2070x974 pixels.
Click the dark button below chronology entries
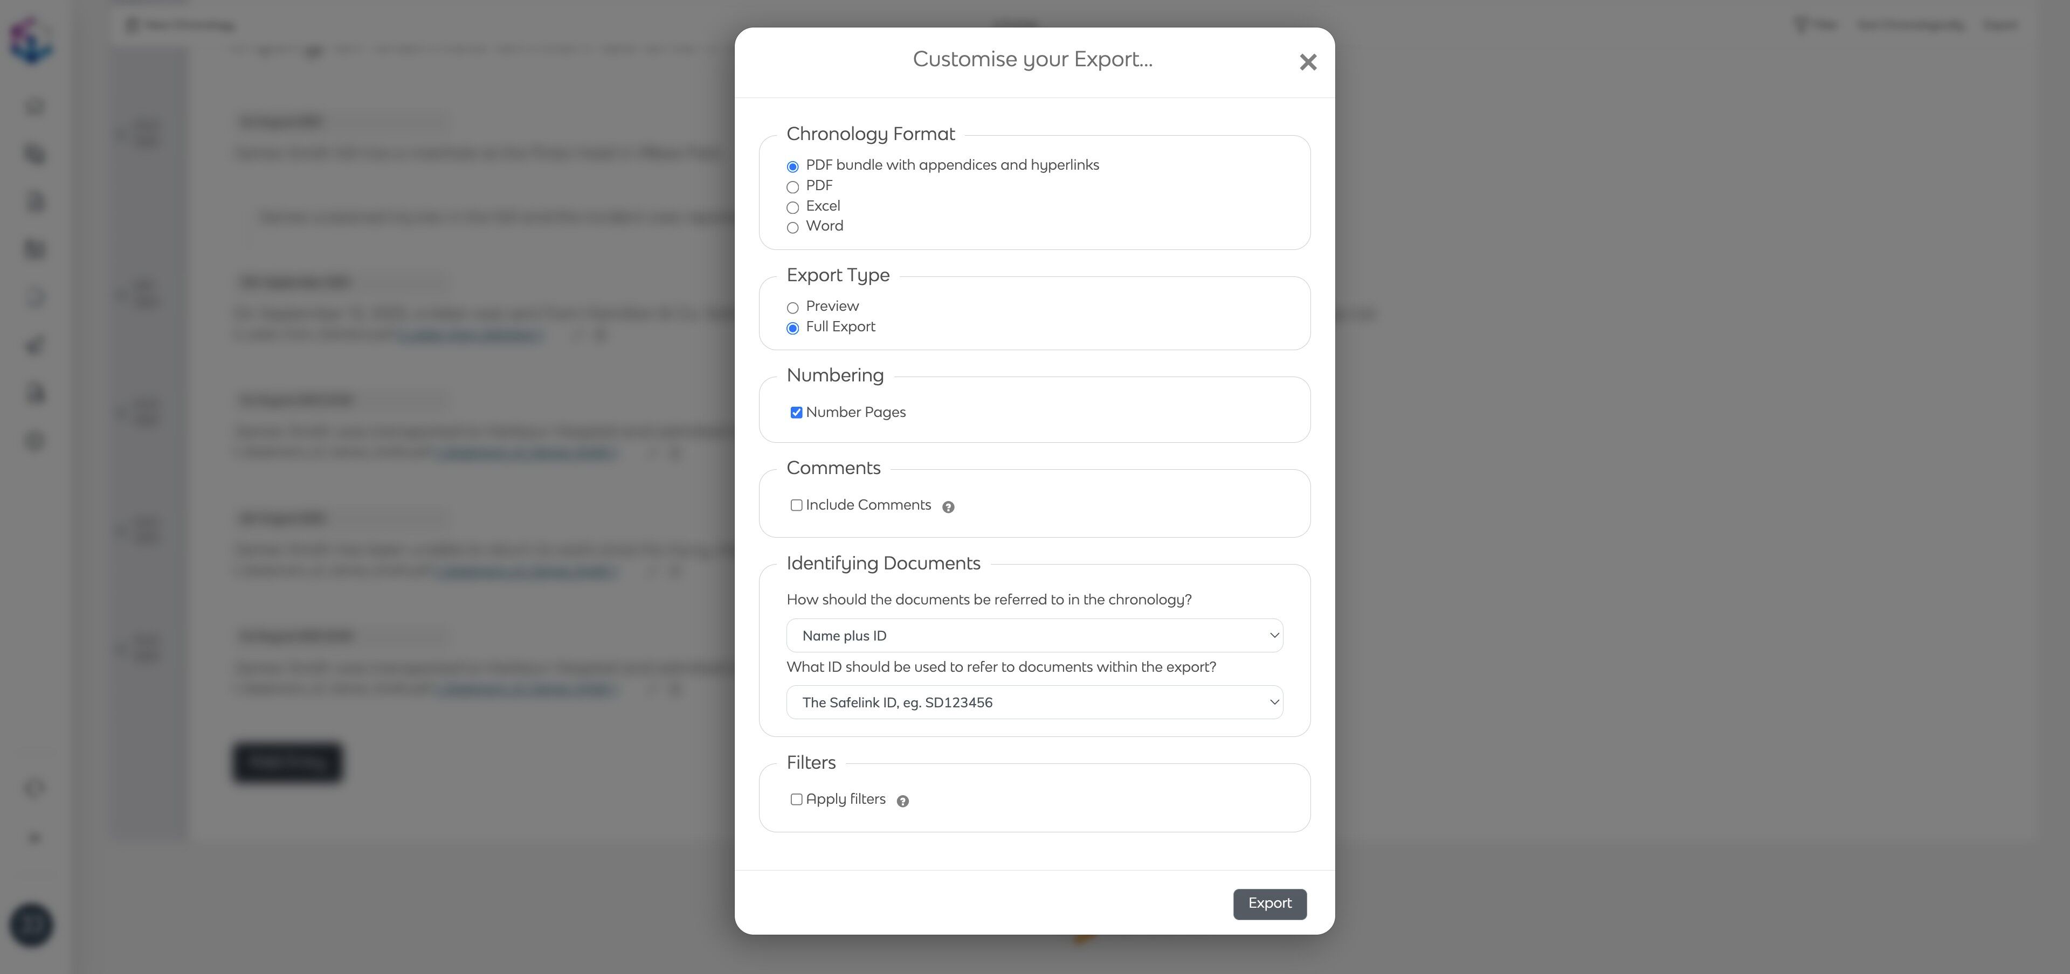[287, 761]
